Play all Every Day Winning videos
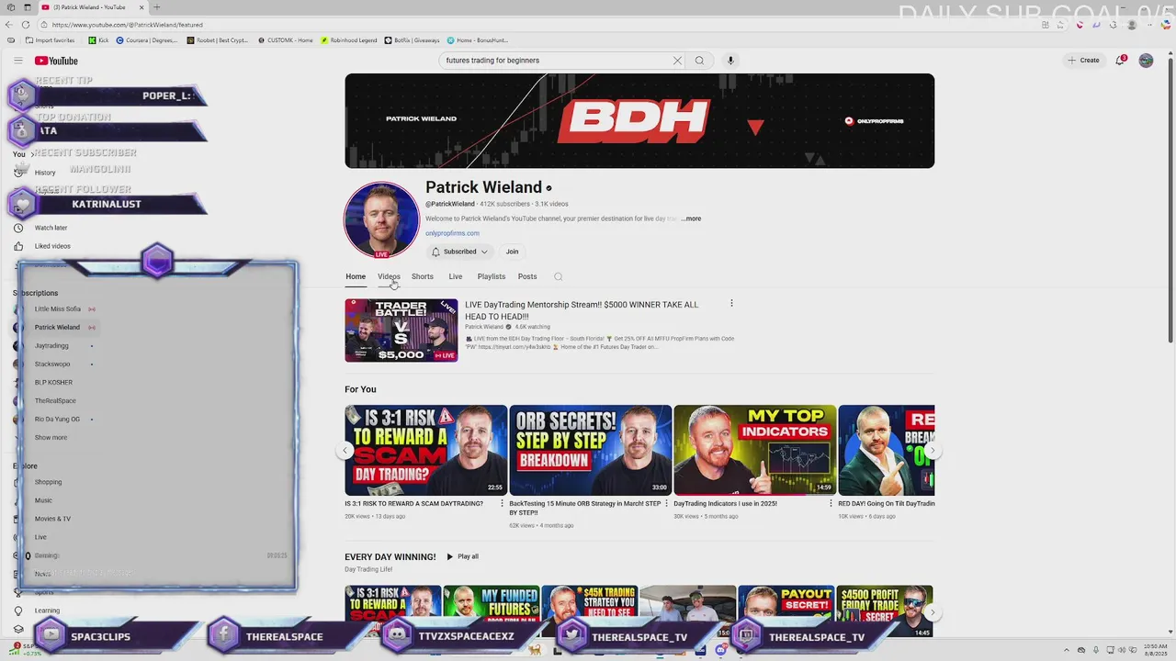Screen dimensions: 1176x661 point(462,556)
